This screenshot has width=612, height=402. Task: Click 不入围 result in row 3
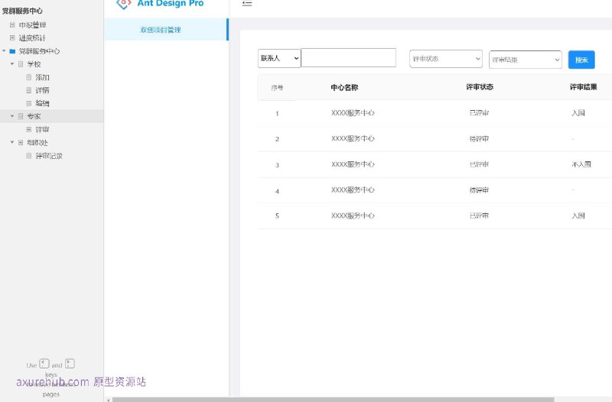pos(581,164)
